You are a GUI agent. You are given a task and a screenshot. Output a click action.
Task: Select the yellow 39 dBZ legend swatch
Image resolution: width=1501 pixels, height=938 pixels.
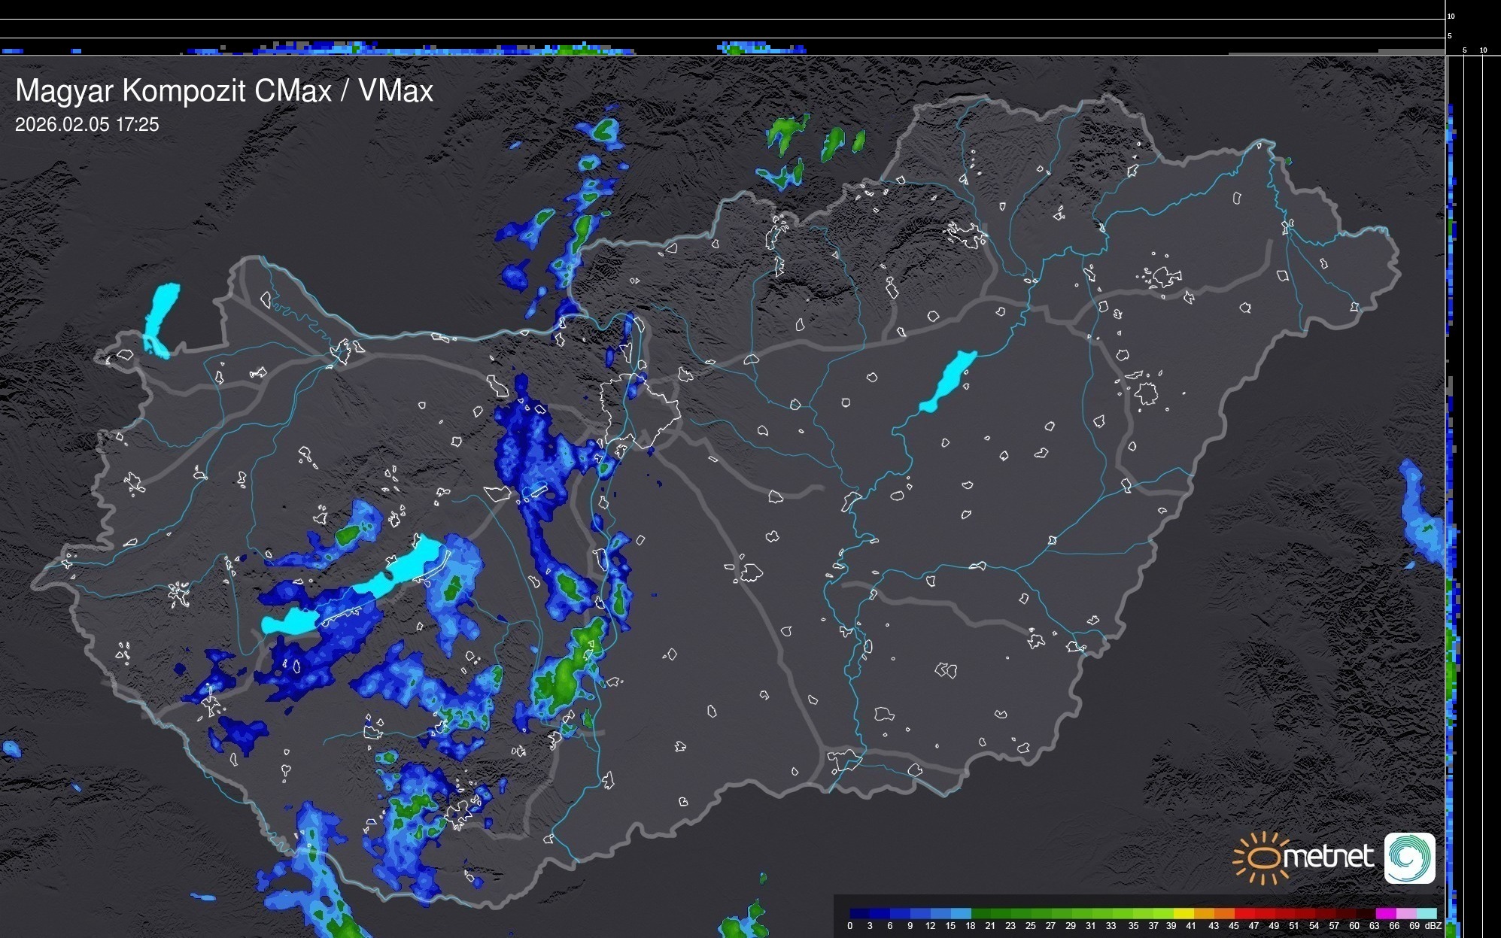coord(1183,913)
